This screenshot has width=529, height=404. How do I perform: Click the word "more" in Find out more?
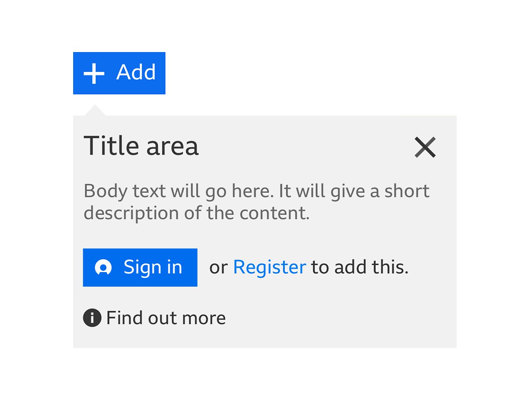pyautogui.click(x=204, y=318)
